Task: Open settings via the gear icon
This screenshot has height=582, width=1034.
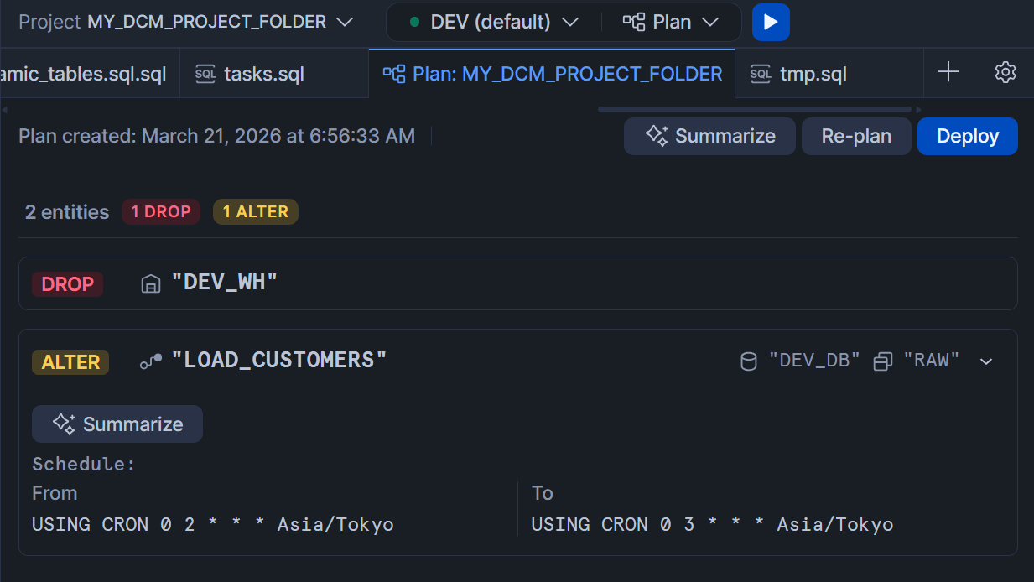Action: [x=1005, y=73]
